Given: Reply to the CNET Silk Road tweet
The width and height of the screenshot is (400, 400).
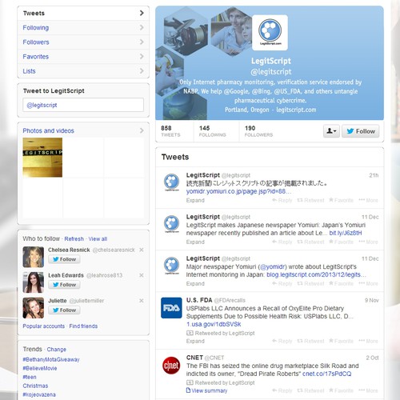Looking at the screenshot, I should [282, 390].
